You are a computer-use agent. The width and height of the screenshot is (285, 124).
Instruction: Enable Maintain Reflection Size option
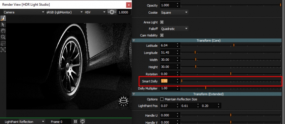click(162, 99)
